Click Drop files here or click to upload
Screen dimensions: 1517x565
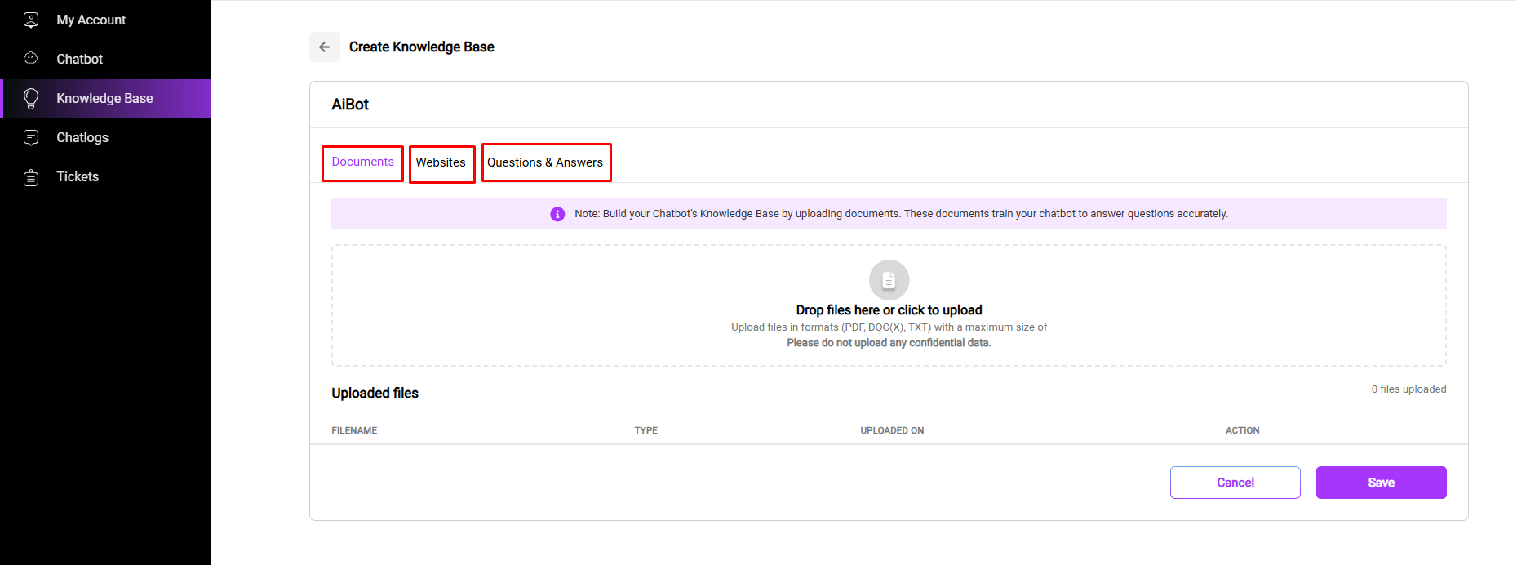tap(889, 310)
